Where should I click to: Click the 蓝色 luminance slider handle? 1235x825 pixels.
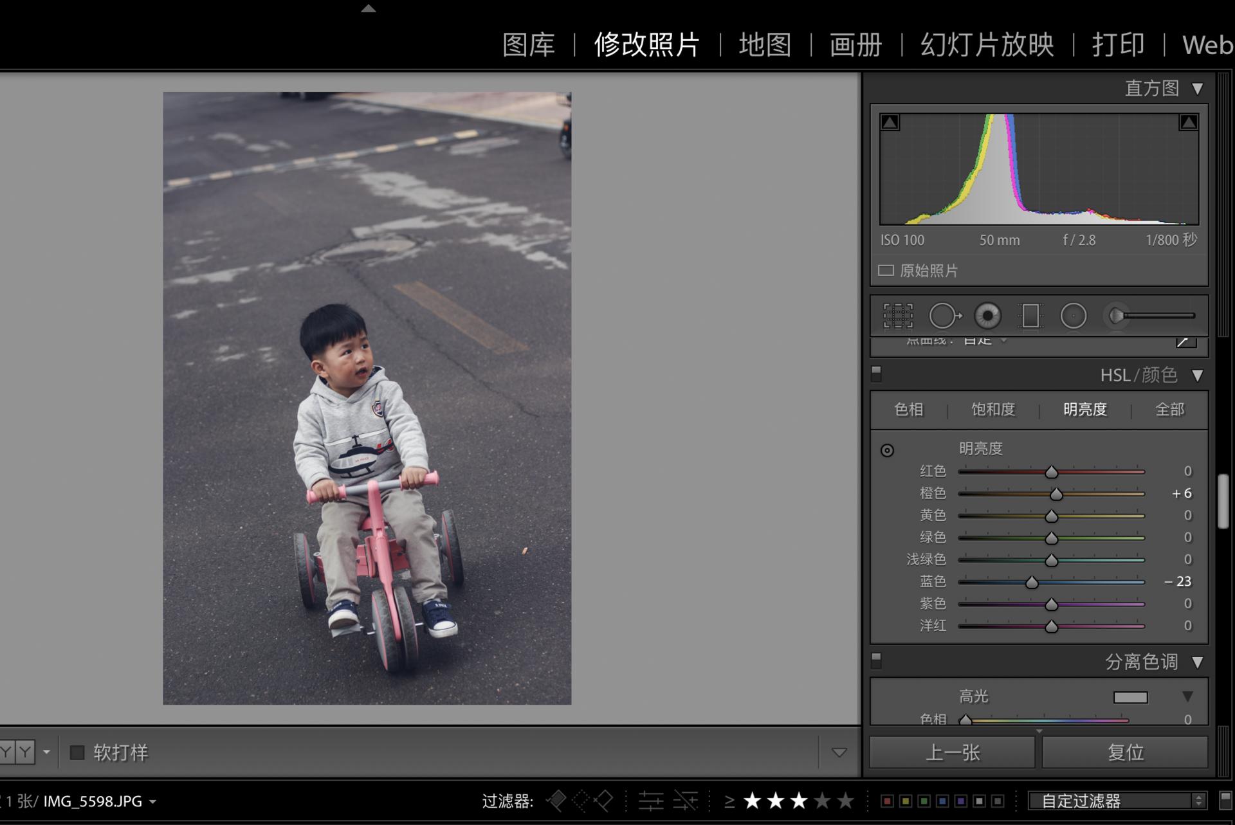(x=1032, y=583)
